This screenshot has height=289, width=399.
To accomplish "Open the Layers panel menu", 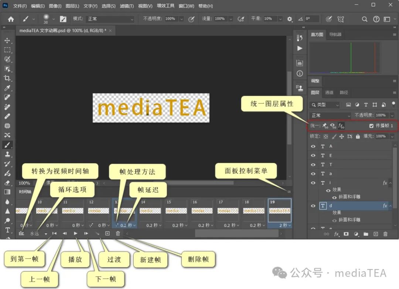I will pyautogui.click(x=395, y=92).
